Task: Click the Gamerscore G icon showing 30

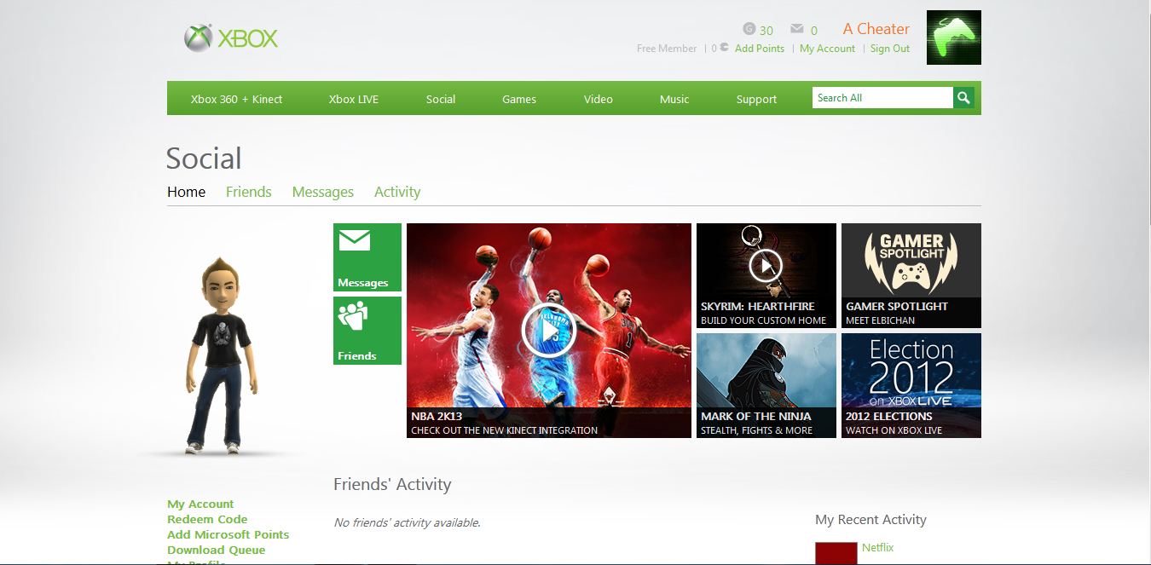Action: [749, 29]
